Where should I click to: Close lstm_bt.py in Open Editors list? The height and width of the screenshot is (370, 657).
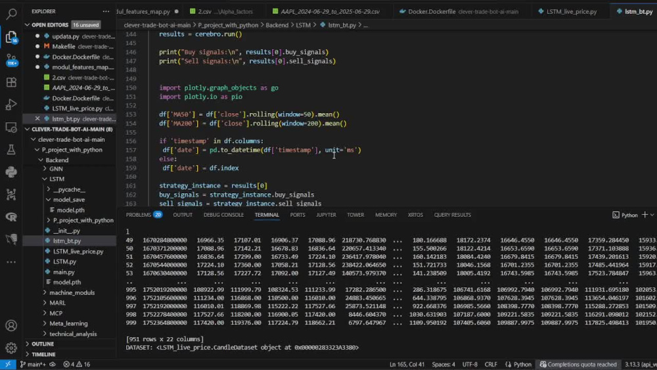pos(37,118)
